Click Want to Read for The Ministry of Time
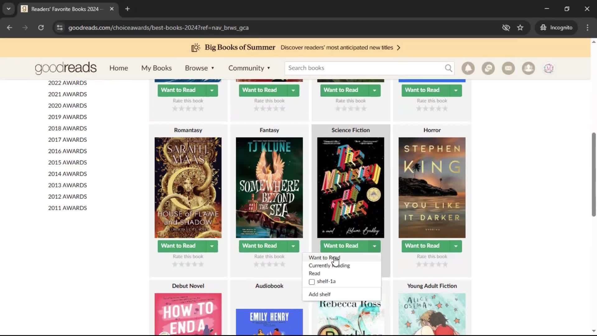The height and width of the screenshot is (336, 597). (x=344, y=246)
